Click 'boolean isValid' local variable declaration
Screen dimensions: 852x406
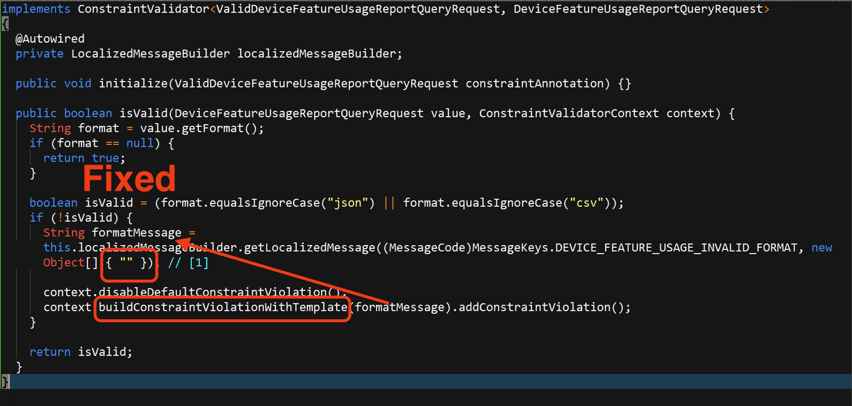pos(81,203)
